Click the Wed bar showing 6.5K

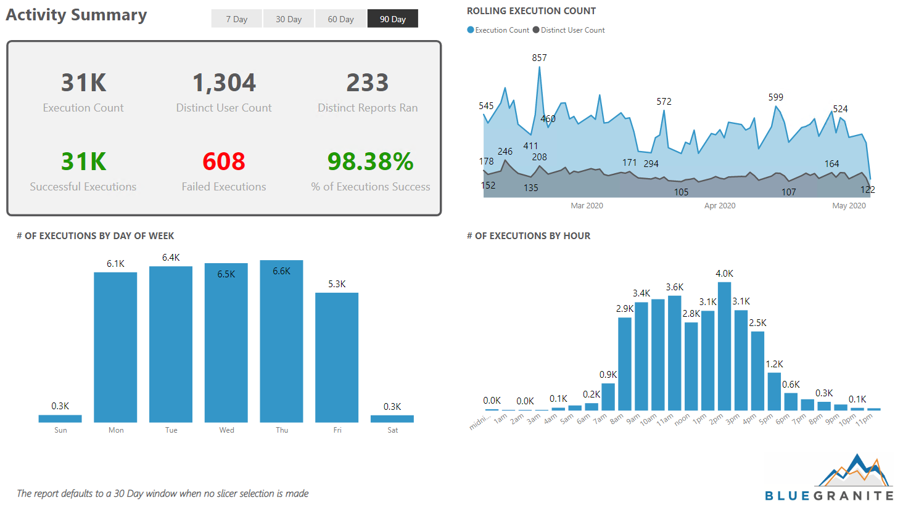[226, 343]
